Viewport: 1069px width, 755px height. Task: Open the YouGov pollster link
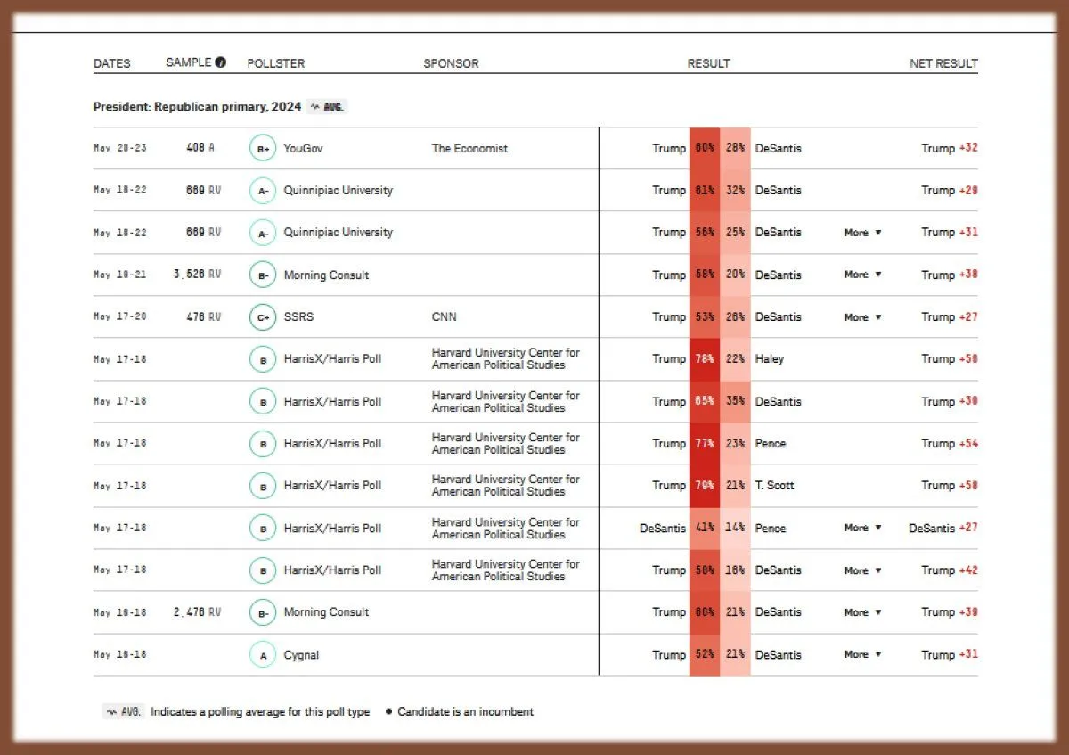303,149
